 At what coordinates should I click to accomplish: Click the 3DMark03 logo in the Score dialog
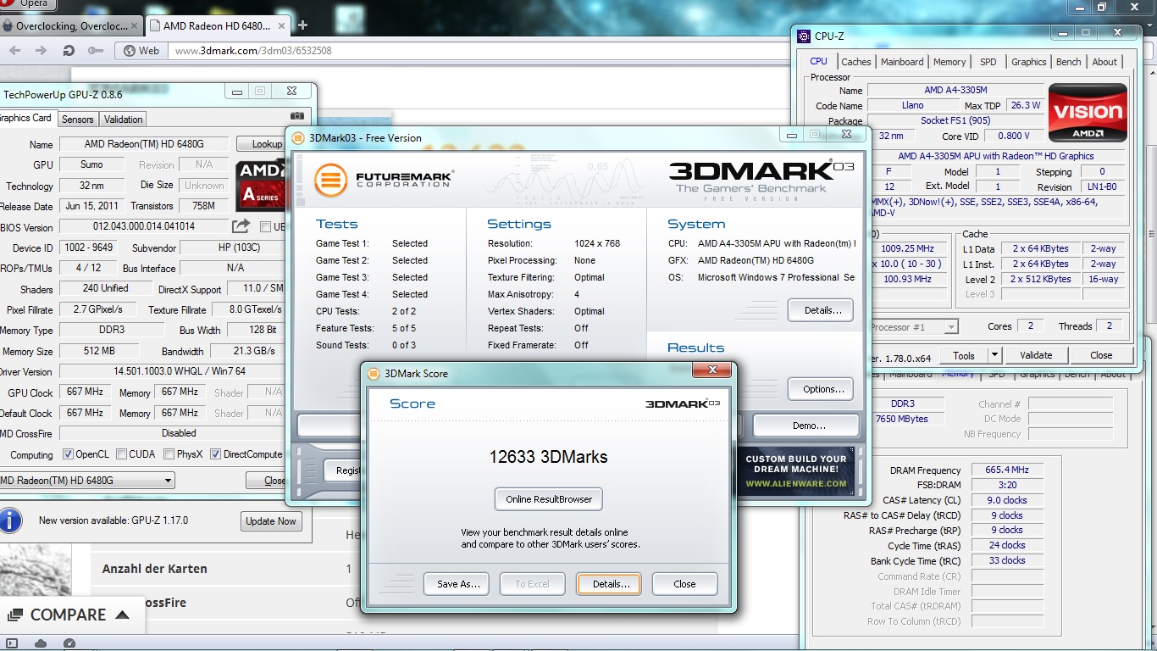tap(682, 403)
